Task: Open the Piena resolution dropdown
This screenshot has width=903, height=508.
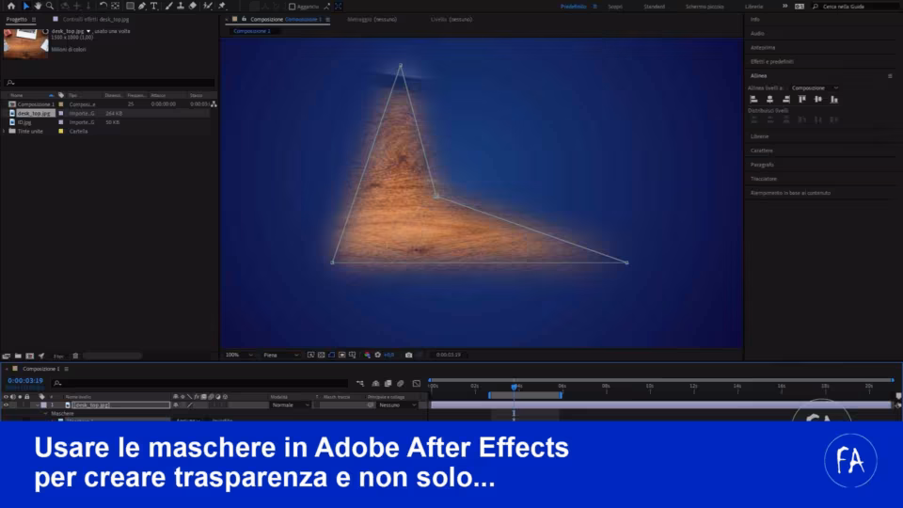Action: tap(281, 355)
